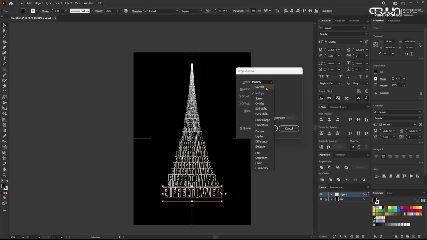Screen dimensions: 427x240
Task: Hide Layer 2 with its eye icon
Action: (x=321, y=194)
